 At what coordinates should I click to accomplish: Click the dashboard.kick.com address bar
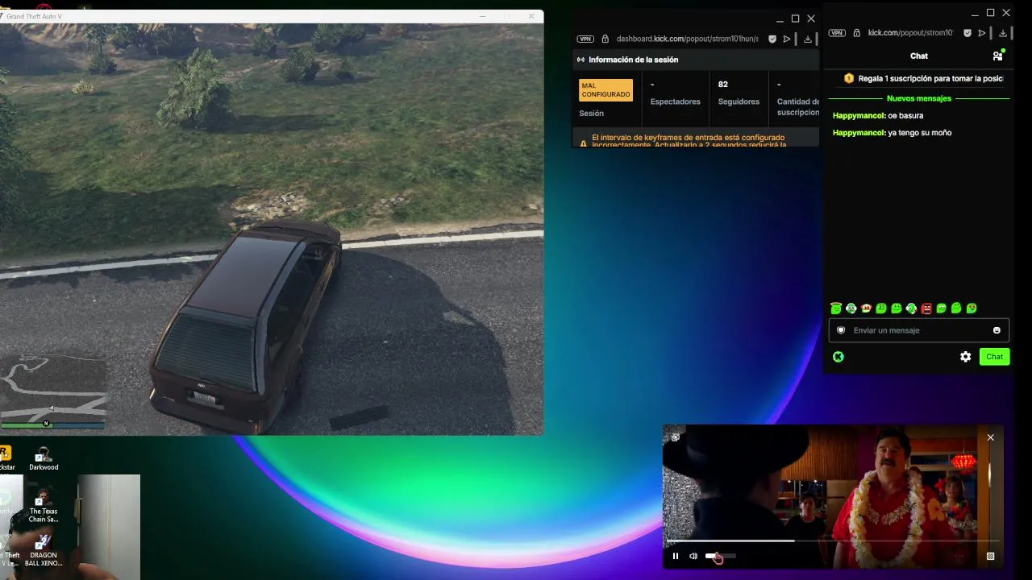(x=687, y=39)
